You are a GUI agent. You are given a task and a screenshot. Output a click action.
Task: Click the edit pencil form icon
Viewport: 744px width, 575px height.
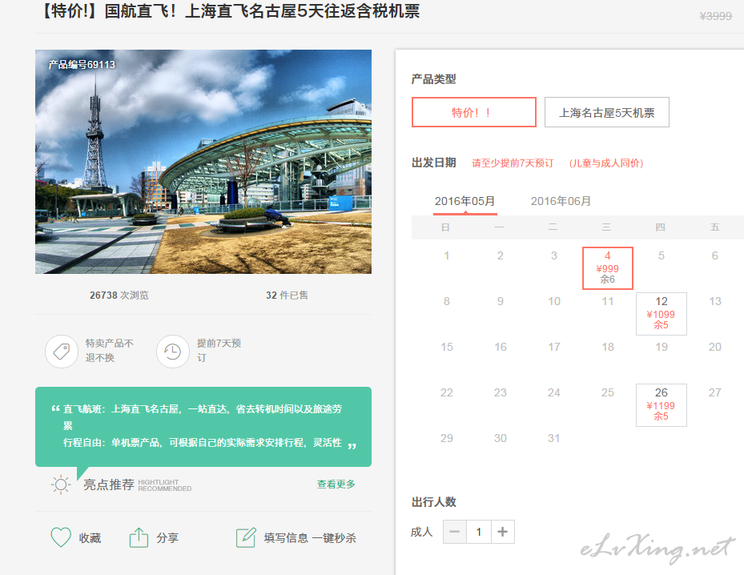[246, 537]
